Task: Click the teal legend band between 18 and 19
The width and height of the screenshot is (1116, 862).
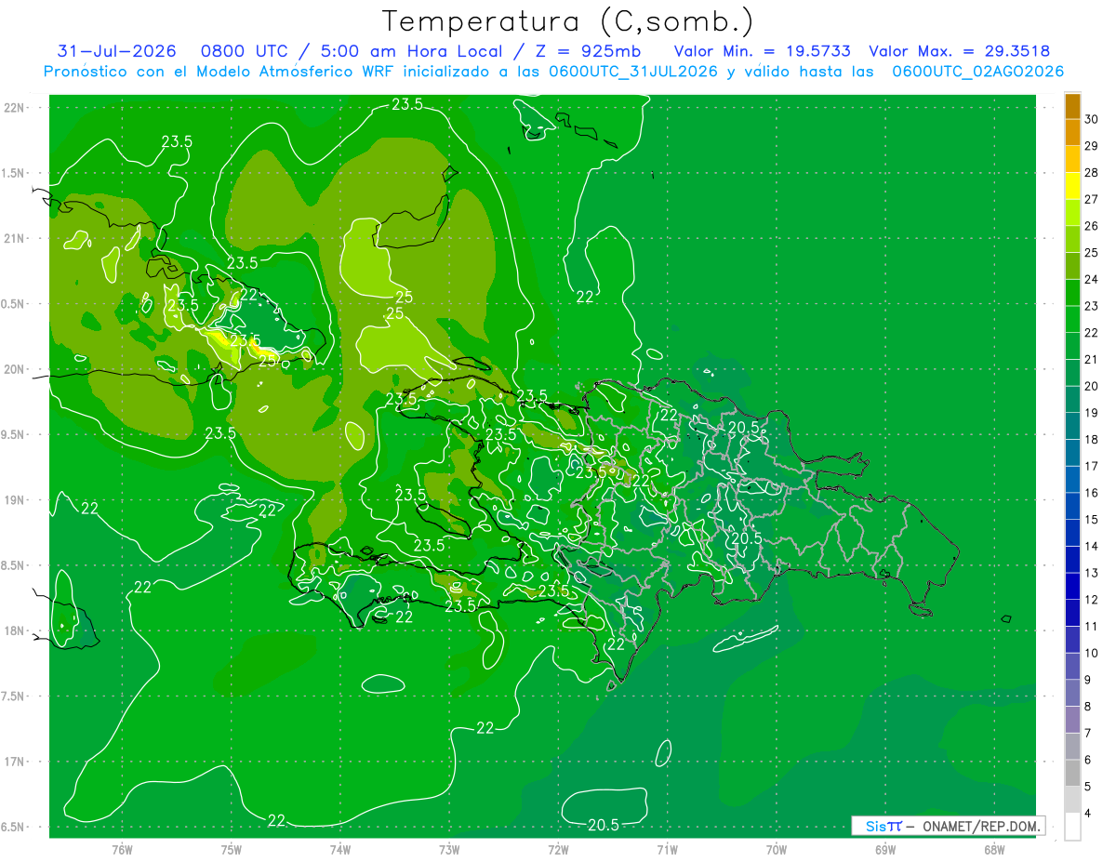Action: pos(1072,426)
